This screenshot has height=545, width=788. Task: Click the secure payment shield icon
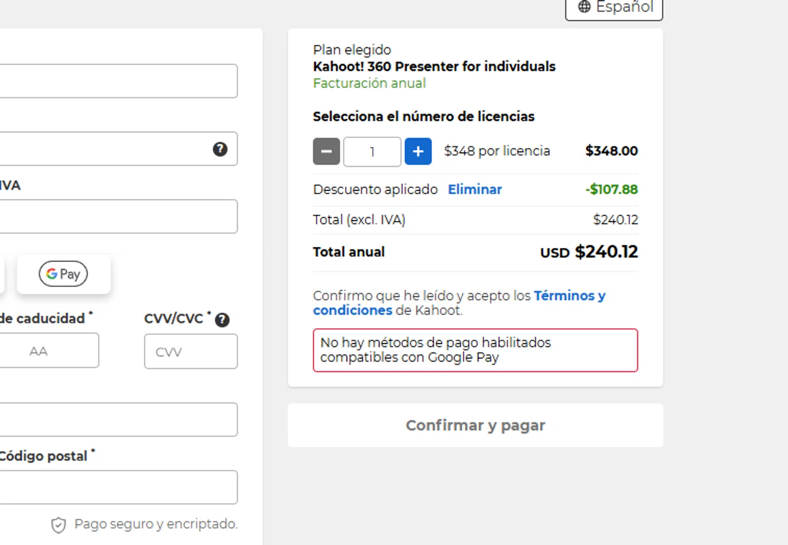(58, 525)
